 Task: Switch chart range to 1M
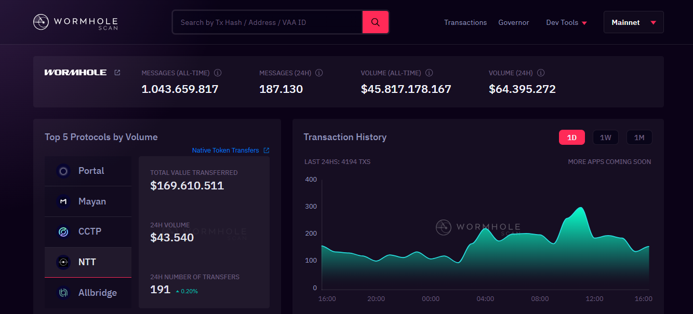pyautogui.click(x=639, y=138)
